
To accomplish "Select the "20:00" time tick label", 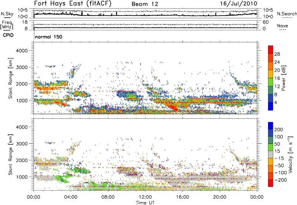I will [219, 197].
